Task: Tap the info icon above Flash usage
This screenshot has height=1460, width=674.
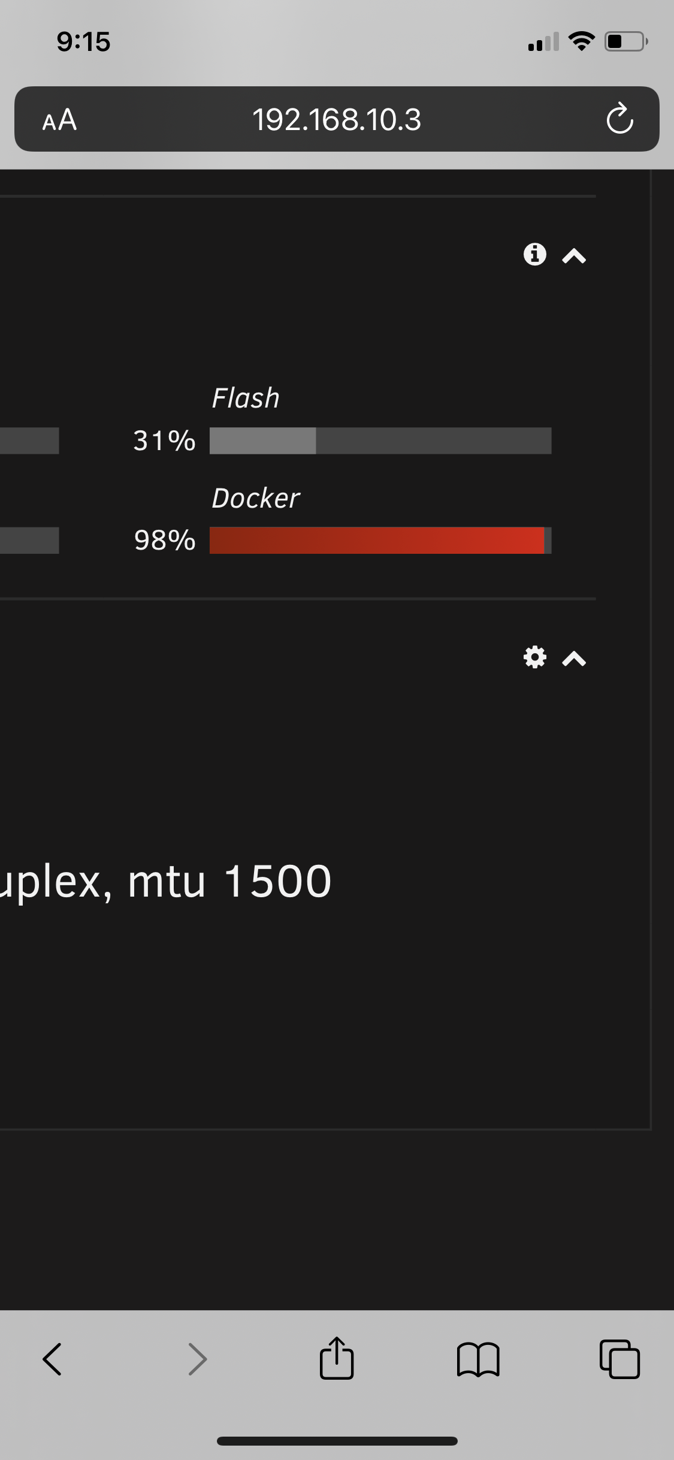Action: (535, 254)
